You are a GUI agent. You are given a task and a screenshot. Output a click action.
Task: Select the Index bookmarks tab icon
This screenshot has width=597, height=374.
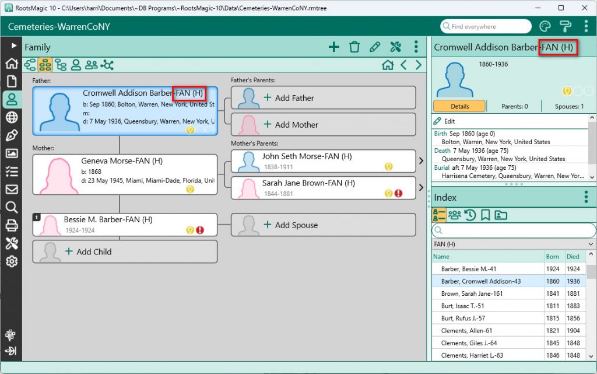(x=485, y=215)
